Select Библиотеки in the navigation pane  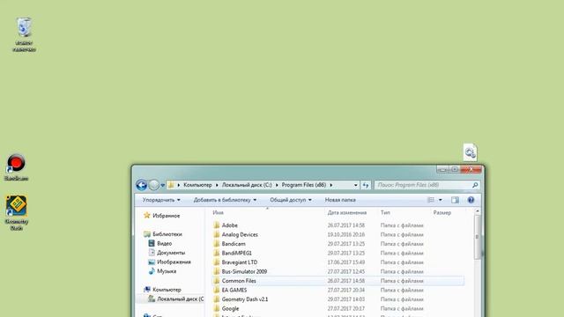pos(167,234)
